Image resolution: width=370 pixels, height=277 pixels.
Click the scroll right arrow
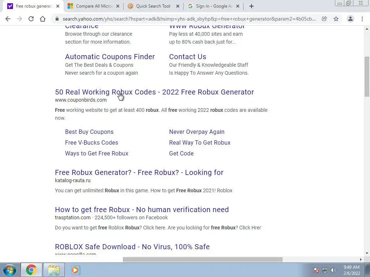[x=361, y=260]
